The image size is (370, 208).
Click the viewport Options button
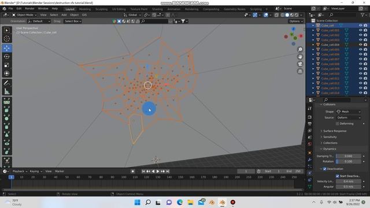click(x=295, y=21)
